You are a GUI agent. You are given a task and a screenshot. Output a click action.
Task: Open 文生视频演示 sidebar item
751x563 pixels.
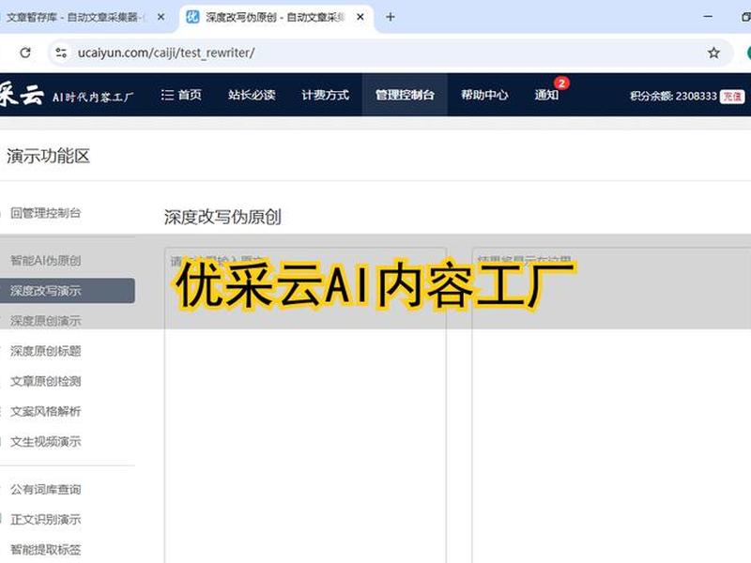tap(45, 441)
